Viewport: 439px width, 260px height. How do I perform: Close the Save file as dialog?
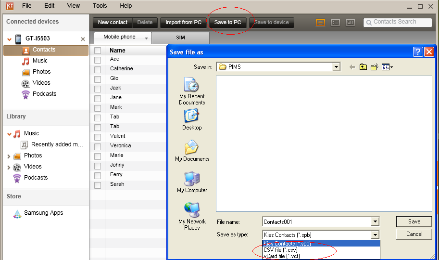429,52
